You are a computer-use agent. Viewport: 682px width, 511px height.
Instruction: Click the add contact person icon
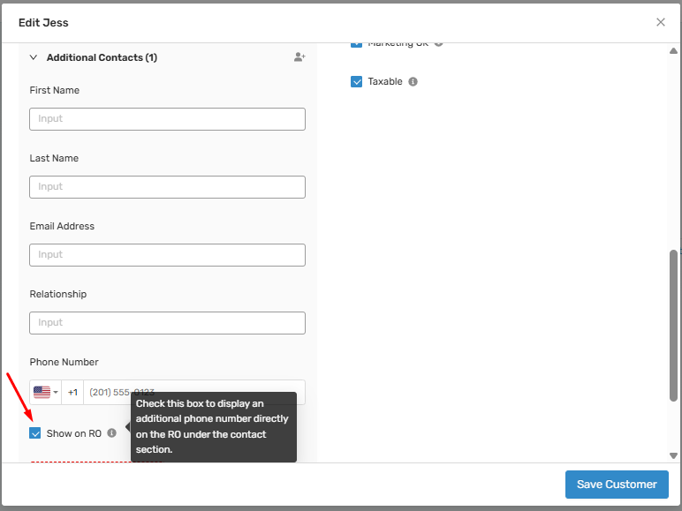coord(299,56)
